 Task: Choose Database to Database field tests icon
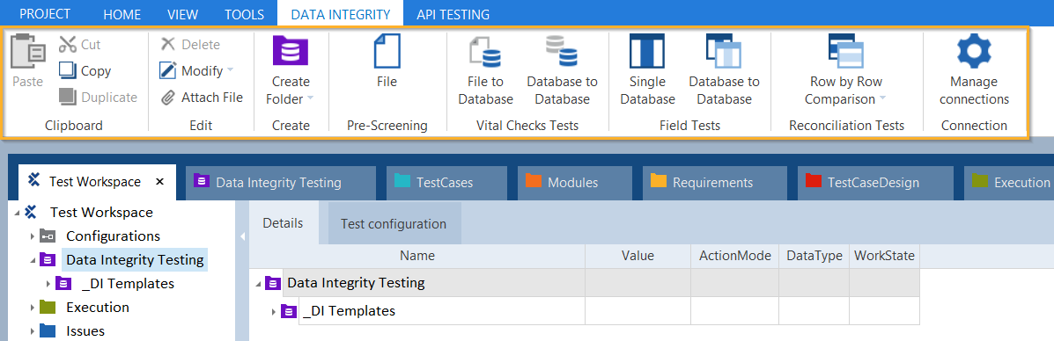pos(724,51)
